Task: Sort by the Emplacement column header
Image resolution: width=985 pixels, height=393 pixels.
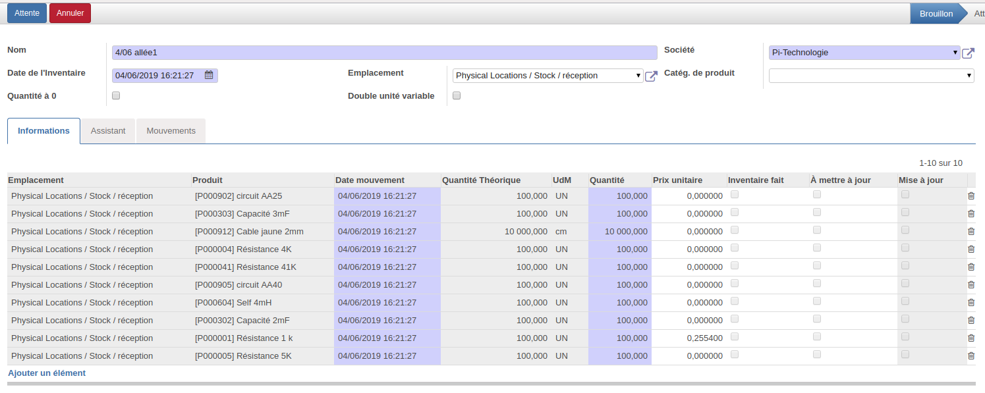Action: pyautogui.click(x=99, y=180)
